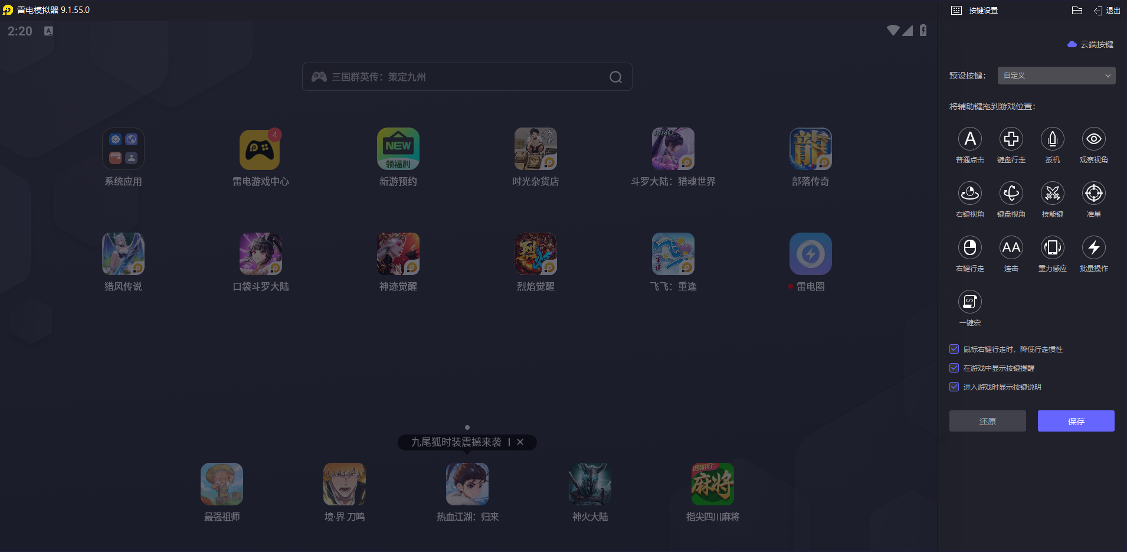Open the folder icon in title bar
Screen dimensions: 1127x552
[x=1077, y=10]
